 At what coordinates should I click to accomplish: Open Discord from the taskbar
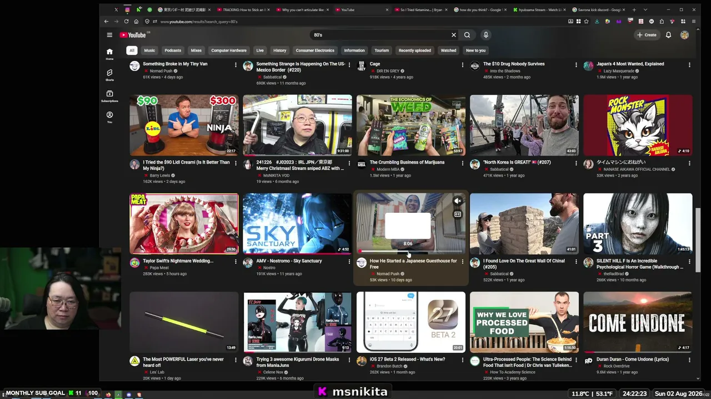[x=129, y=395]
